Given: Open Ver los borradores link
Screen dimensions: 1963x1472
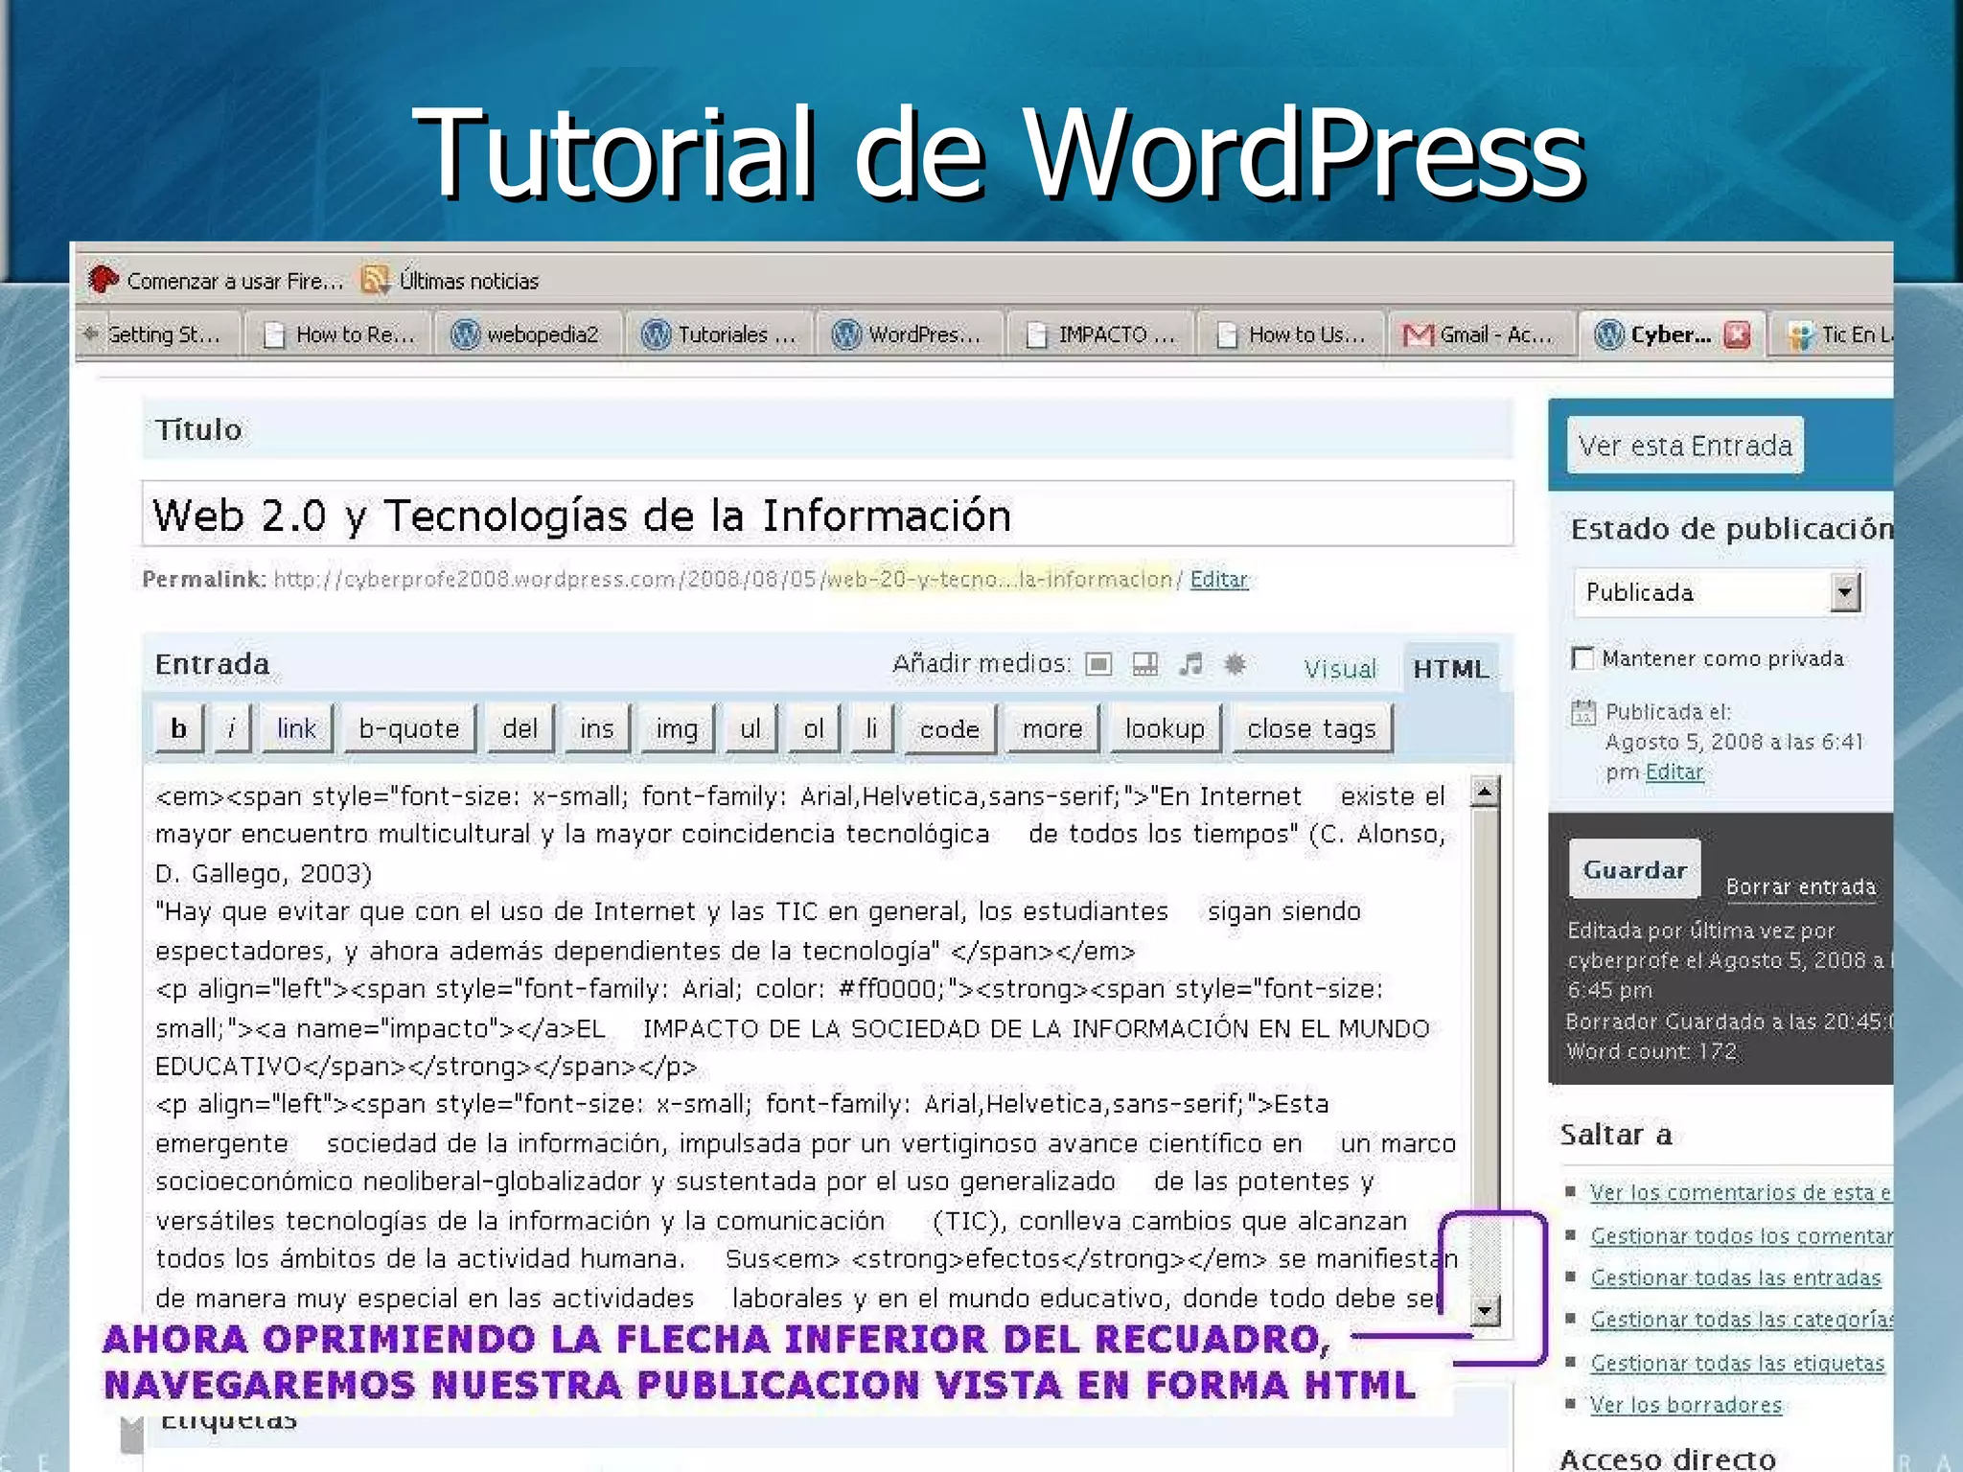Looking at the screenshot, I should coord(1686,1405).
